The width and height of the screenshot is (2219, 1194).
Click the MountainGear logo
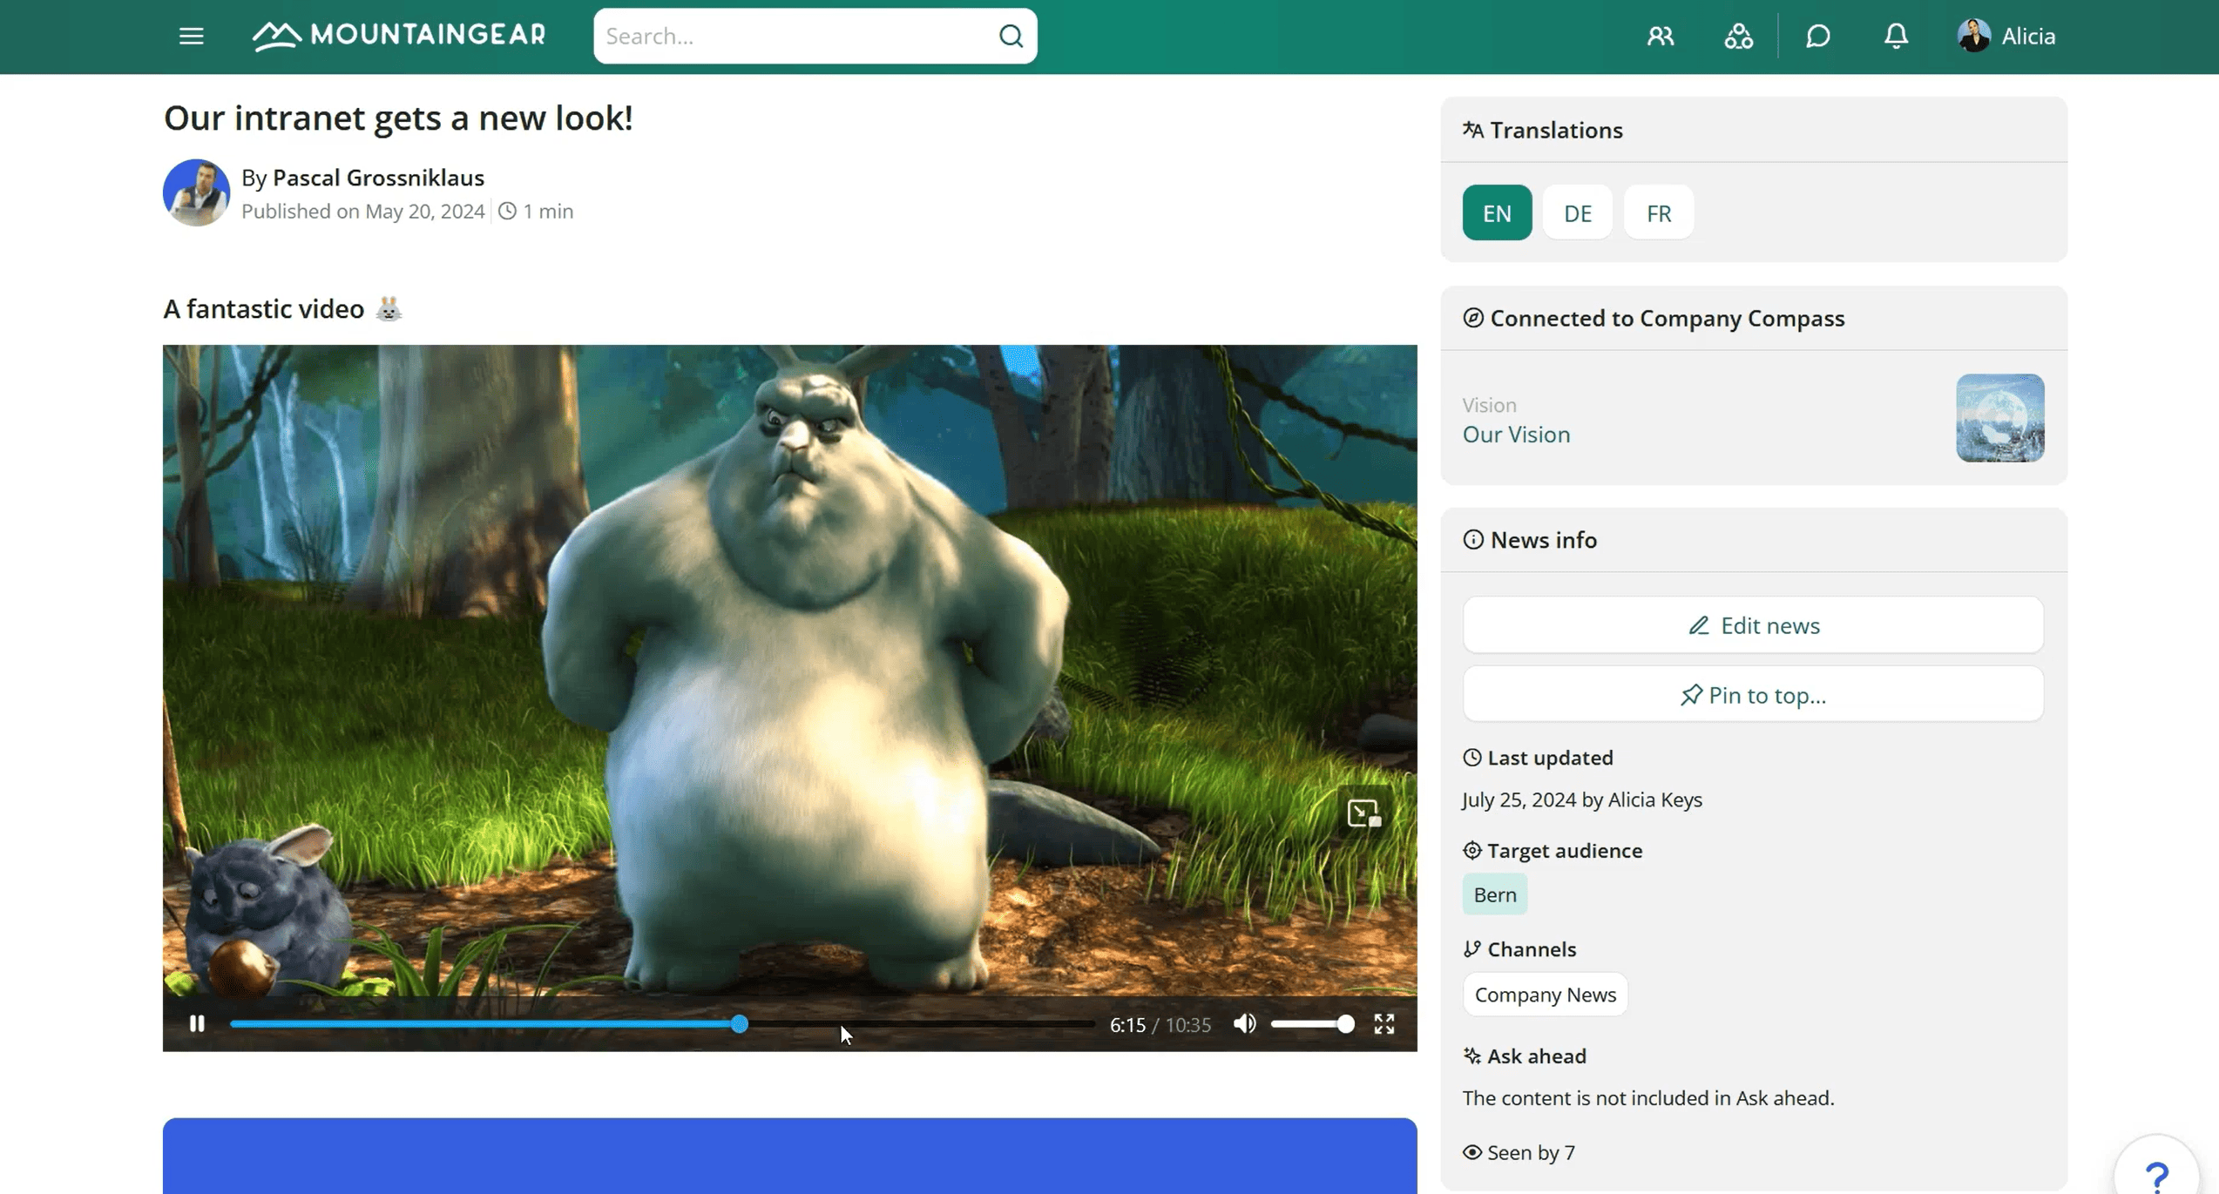click(x=399, y=35)
